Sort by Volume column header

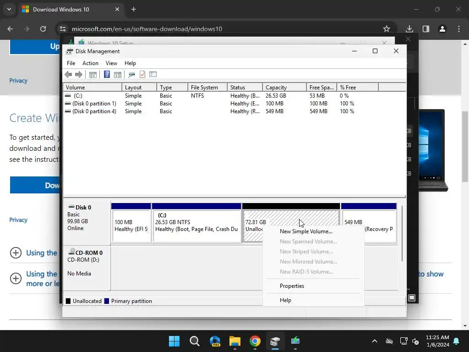coord(93,88)
